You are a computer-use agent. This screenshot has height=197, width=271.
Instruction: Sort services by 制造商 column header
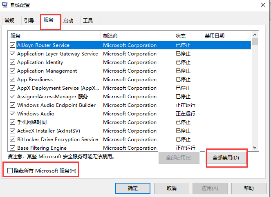click(x=137, y=36)
